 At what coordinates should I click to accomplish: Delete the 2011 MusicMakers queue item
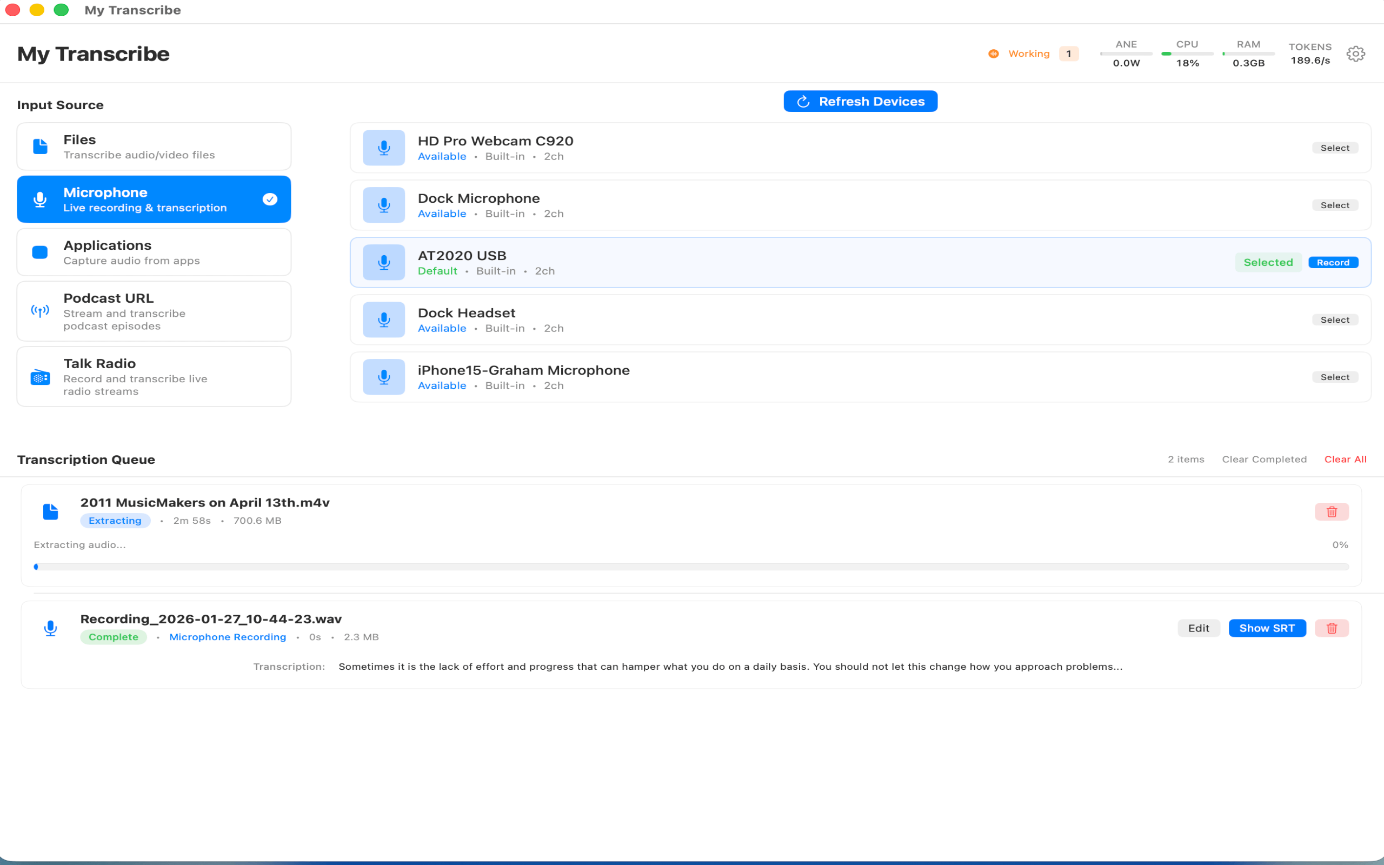[1332, 511]
